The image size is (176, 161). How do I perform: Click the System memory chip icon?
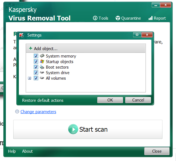click(x=42, y=56)
